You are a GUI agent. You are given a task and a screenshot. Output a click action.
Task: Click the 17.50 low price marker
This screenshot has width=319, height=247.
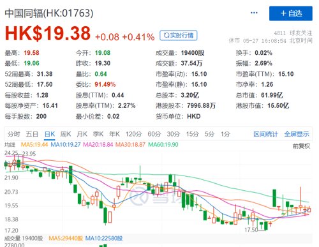click(x=251, y=230)
